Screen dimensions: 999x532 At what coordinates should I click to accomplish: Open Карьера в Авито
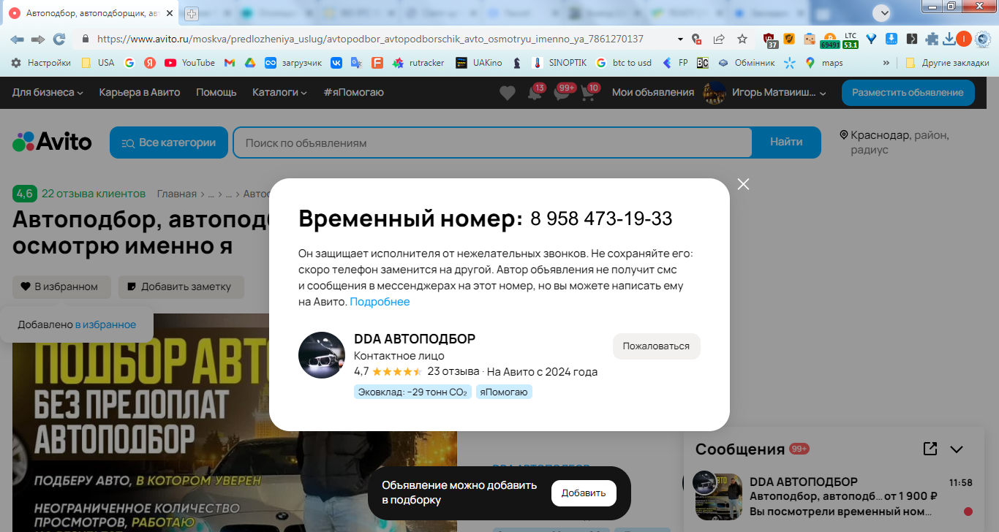tap(140, 92)
